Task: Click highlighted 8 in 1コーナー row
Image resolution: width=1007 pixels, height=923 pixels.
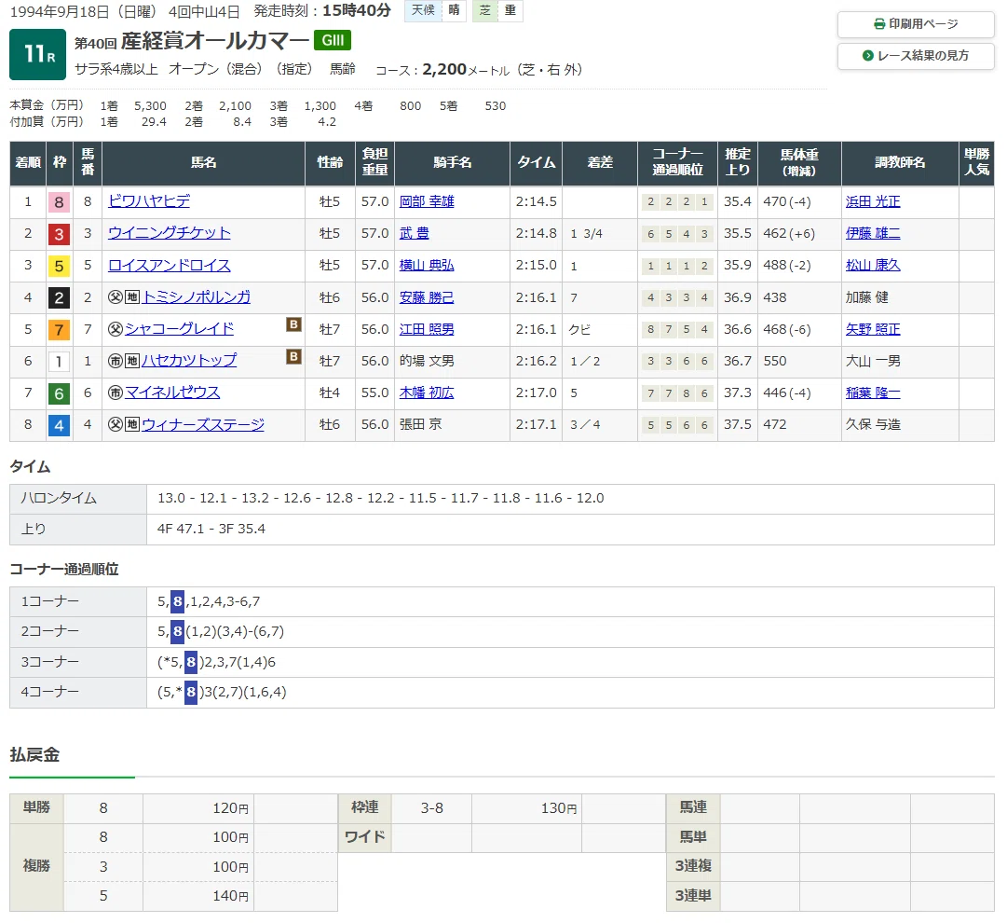Action: (x=178, y=601)
